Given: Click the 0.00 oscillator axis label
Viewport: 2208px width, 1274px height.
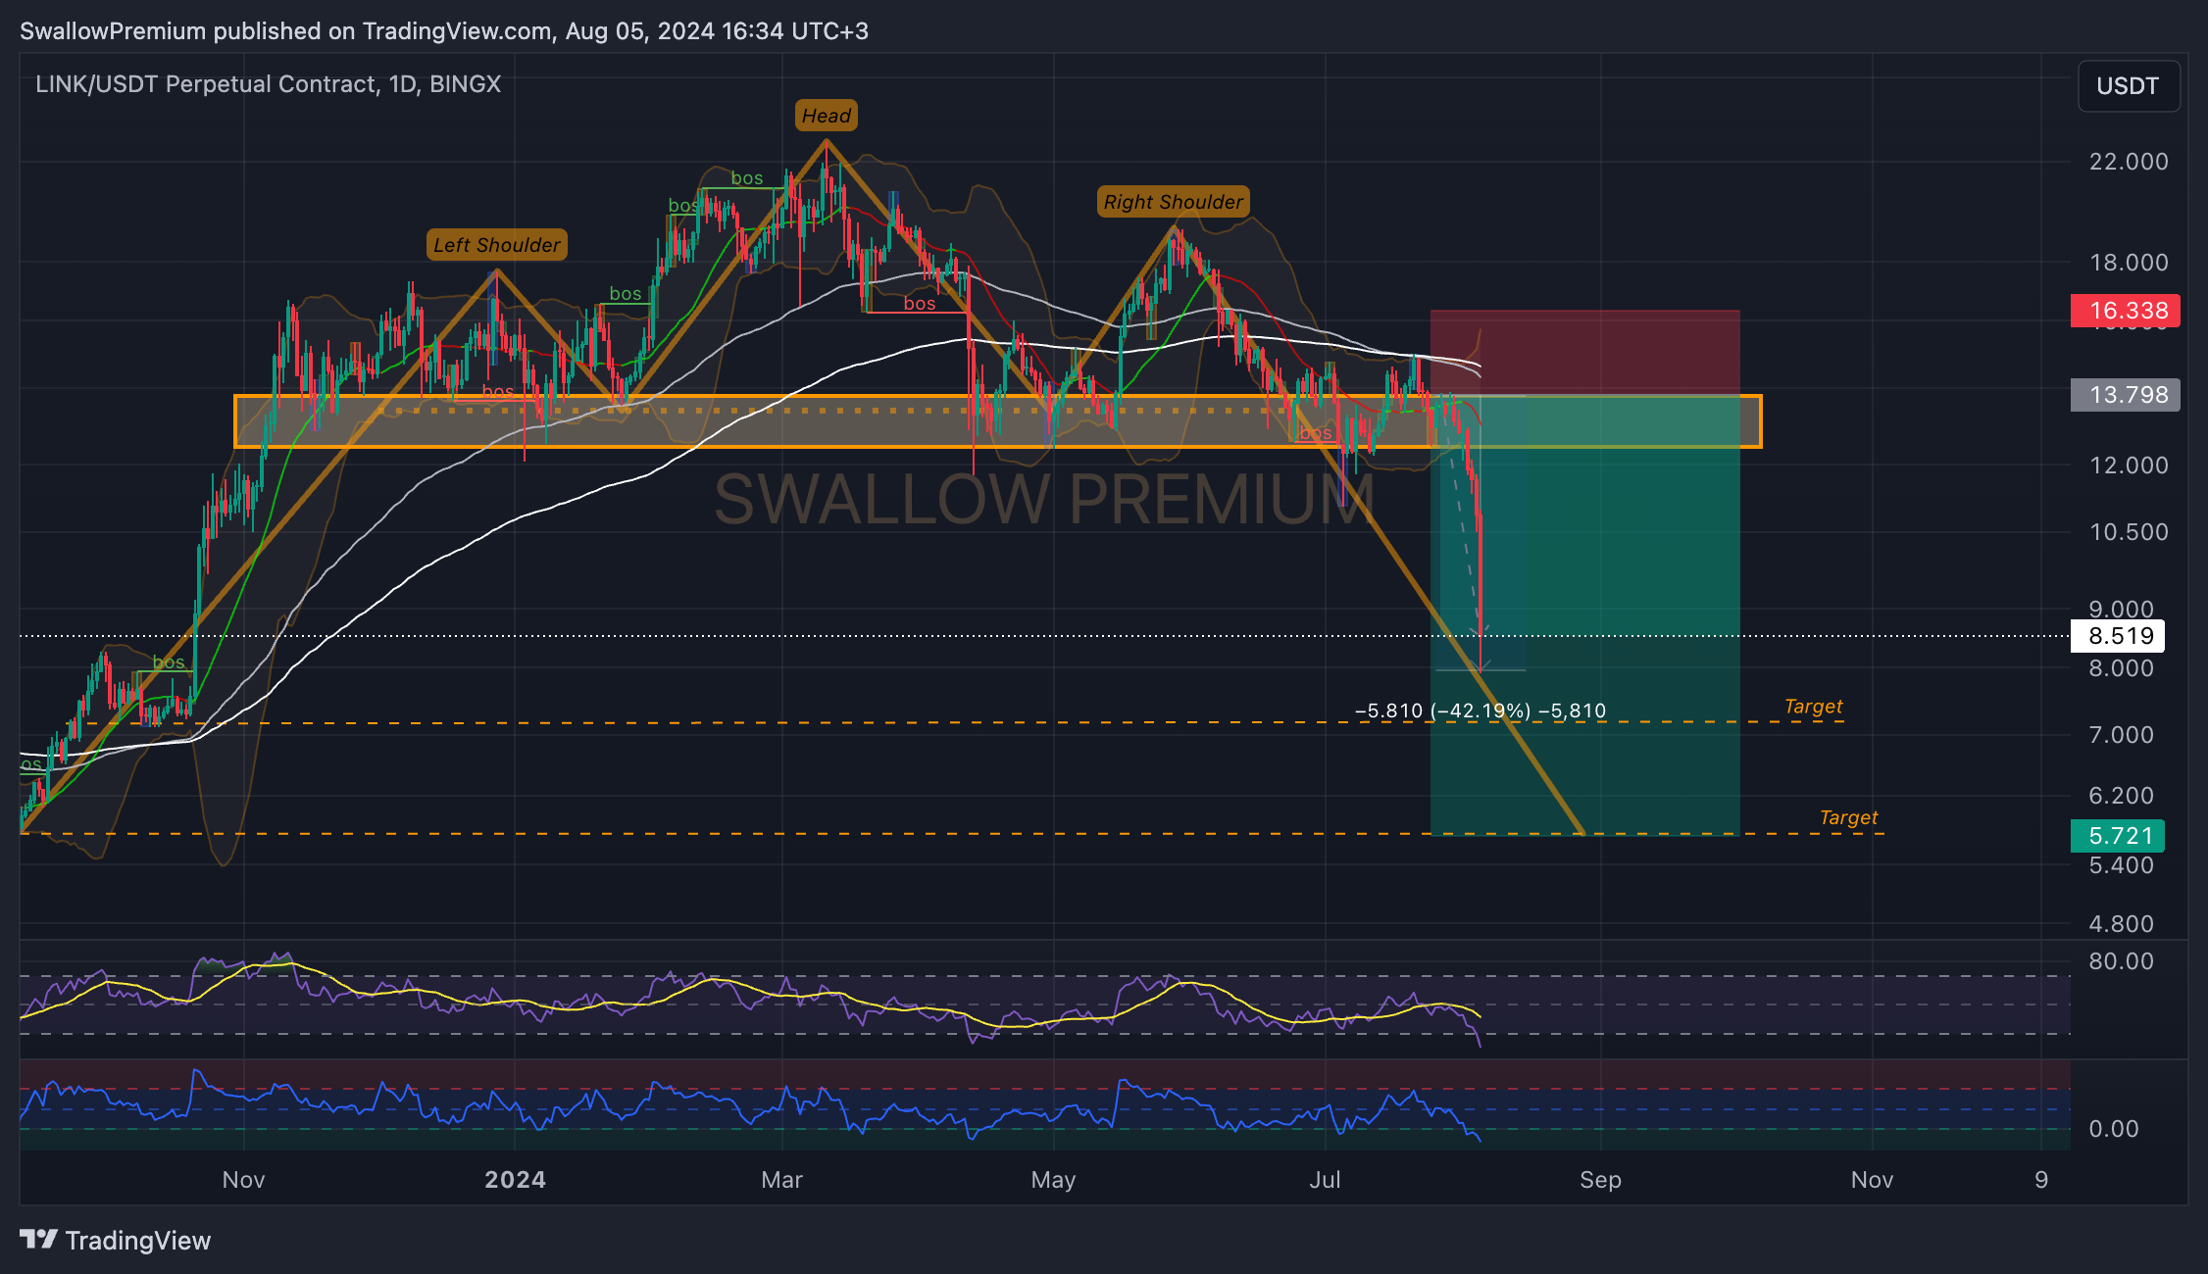Looking at the screenshot, I should tap(2113, 1129).
